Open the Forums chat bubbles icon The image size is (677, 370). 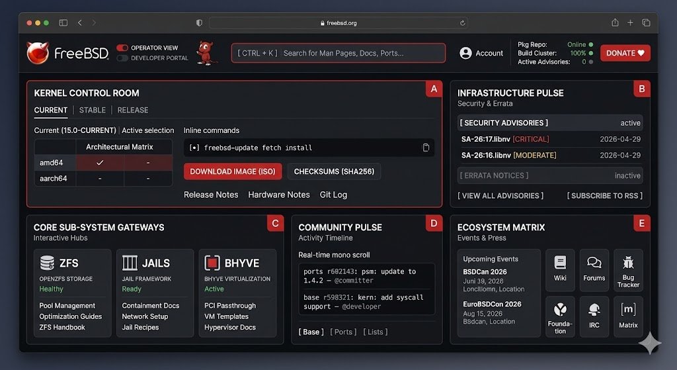[x=594, y=262]
